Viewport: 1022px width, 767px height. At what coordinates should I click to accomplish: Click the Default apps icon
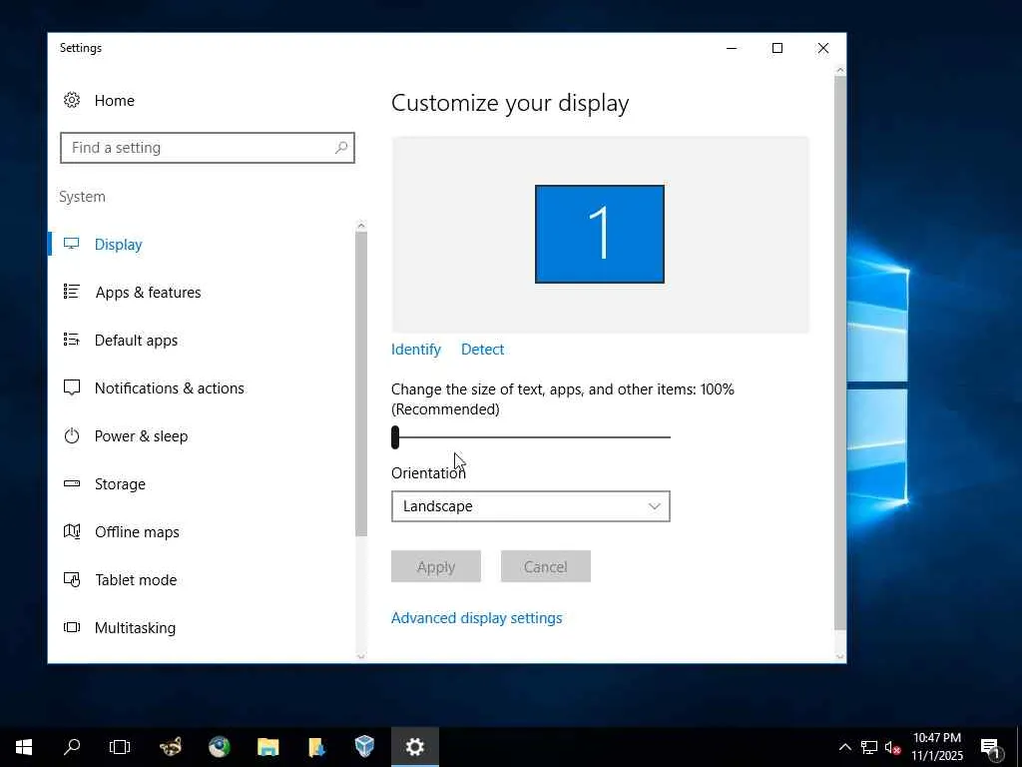point(71,340)
